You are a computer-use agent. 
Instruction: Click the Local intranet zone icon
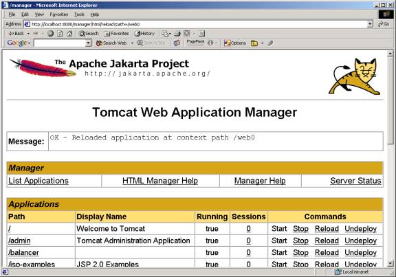338,272
